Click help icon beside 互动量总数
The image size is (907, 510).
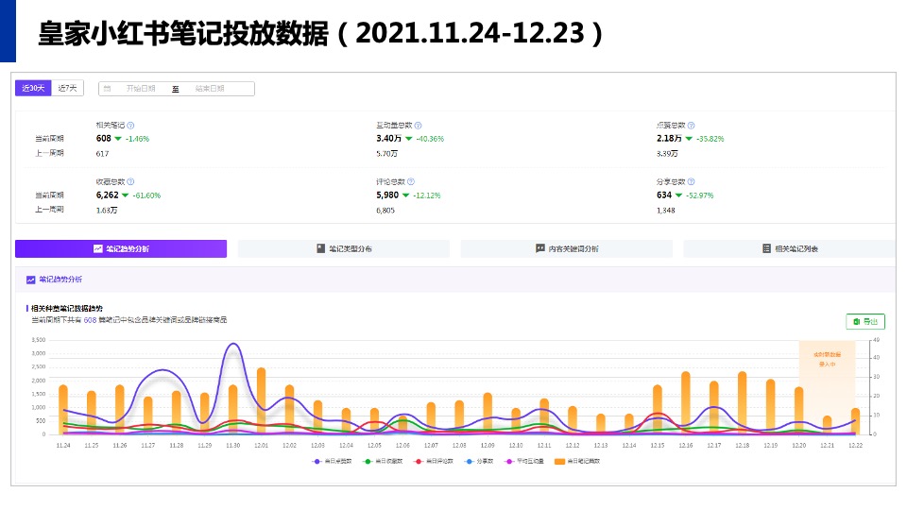pyautogui.click(x=418, y=125)
